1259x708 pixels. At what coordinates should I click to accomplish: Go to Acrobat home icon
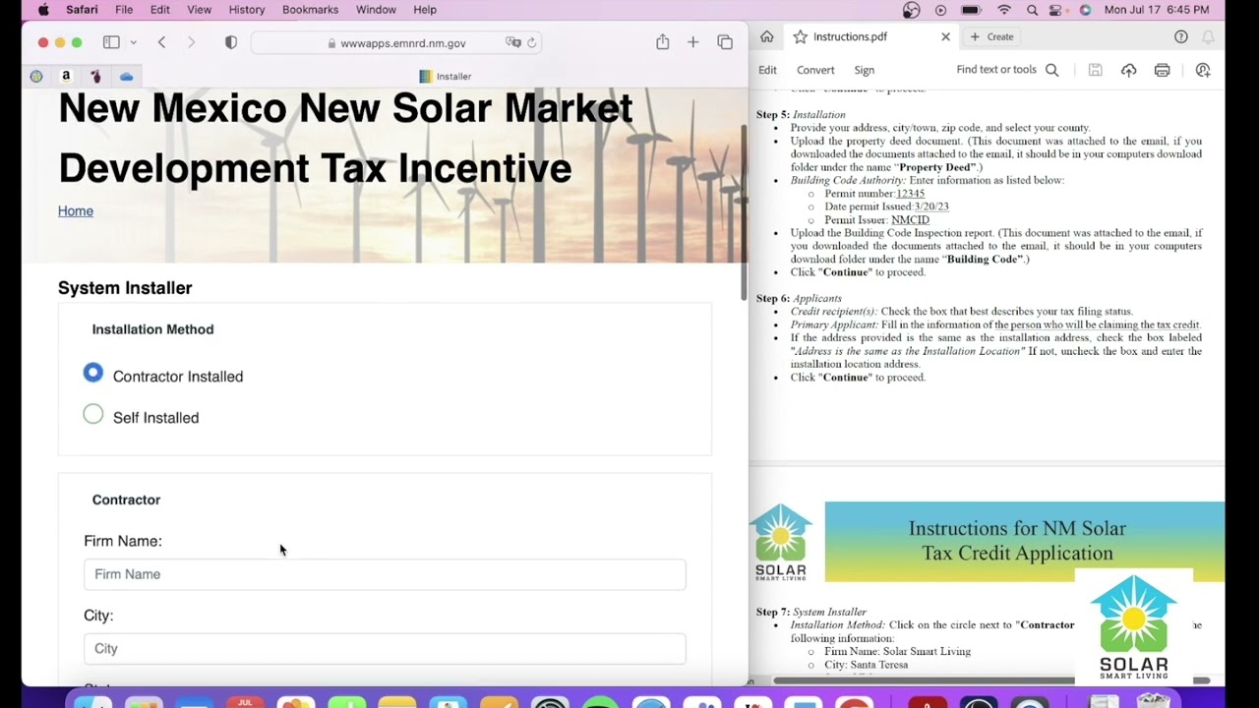pyautogui.click(x=767, y=36)
